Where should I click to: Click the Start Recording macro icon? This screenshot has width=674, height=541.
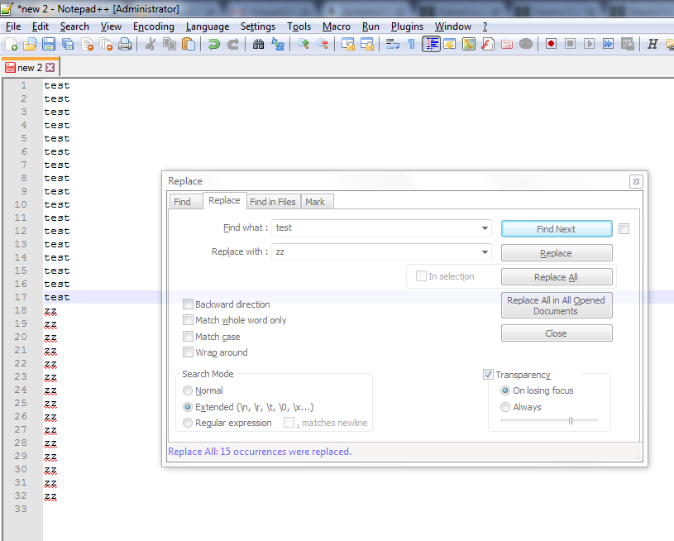pos(551,44)
